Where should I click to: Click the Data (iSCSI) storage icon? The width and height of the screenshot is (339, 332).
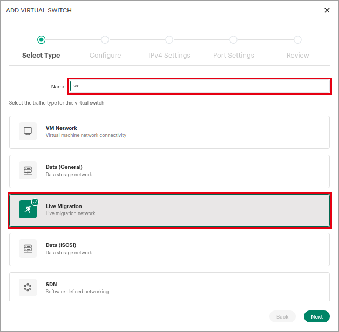coord(28,248)
